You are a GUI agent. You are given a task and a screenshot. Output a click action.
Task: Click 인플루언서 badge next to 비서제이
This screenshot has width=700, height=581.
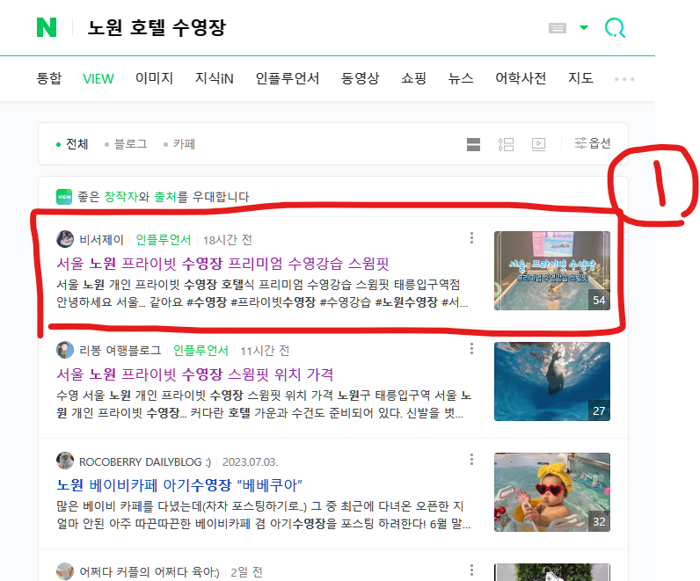[x=163, y=240]
